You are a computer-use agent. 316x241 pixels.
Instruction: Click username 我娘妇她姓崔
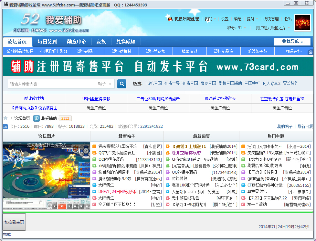(186, 19)
